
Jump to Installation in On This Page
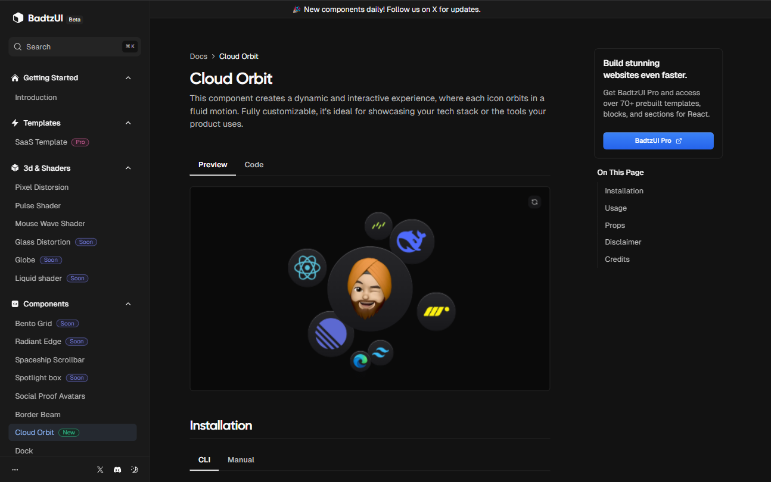click(624, 191)
